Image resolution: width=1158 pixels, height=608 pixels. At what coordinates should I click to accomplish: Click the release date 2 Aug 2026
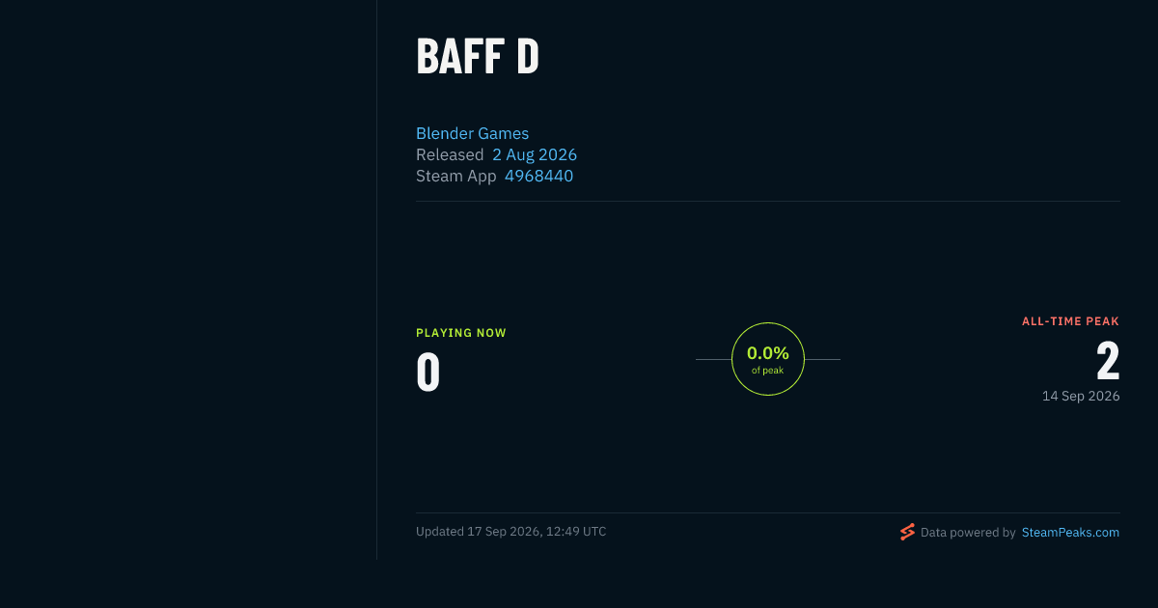click(x=535, y=154)
